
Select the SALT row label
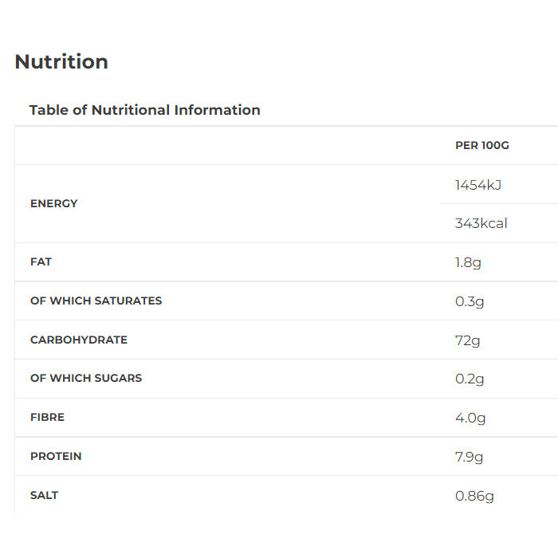(44, 495)
